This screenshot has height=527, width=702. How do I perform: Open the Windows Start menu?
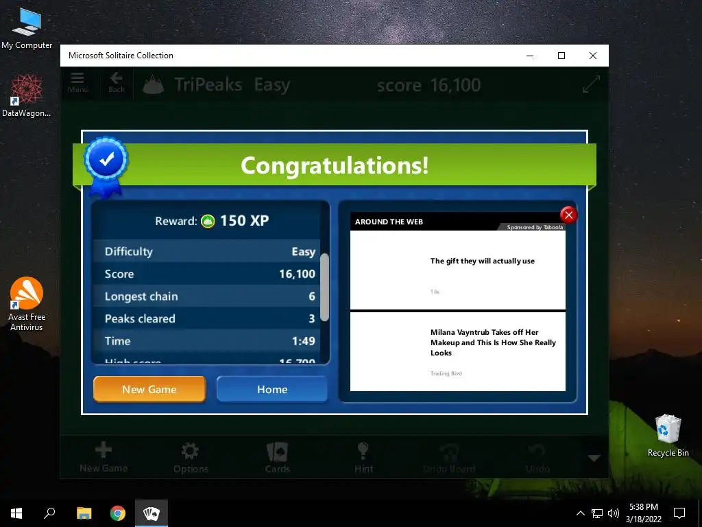16,513
